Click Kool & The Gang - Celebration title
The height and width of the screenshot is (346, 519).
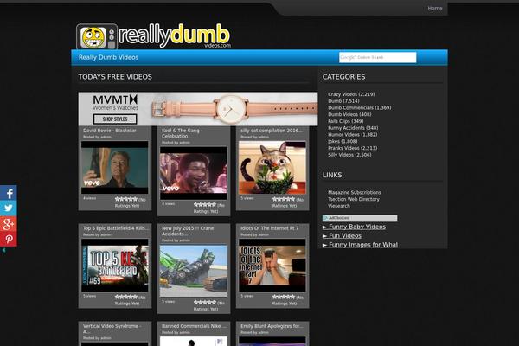point(181,133)
